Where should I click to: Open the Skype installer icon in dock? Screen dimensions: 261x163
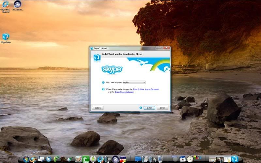[235, 159]
